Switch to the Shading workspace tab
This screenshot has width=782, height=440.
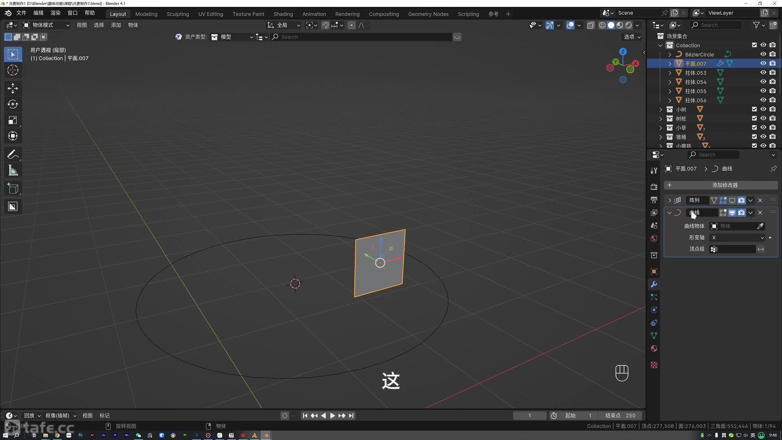point(283,14)
